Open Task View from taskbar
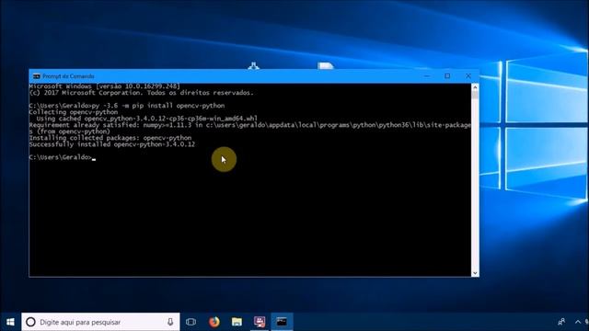 point(191,322)
